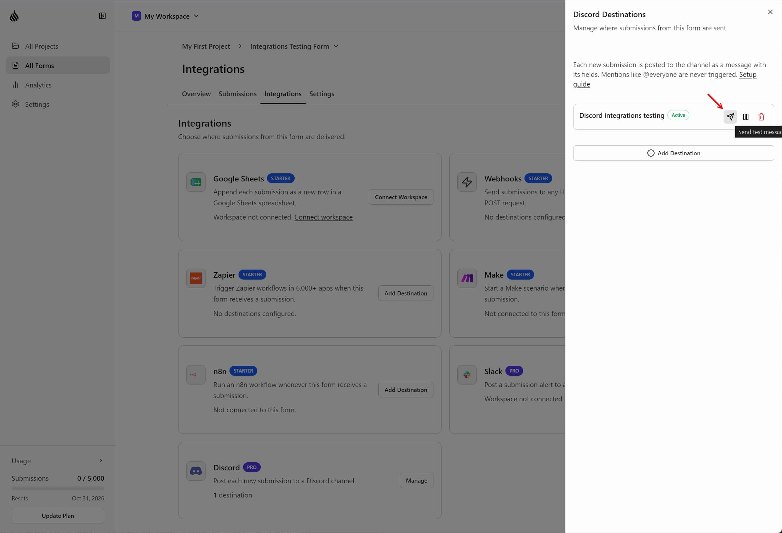
Task: Click the Update Plan button
Action: (x=58, y=516)
